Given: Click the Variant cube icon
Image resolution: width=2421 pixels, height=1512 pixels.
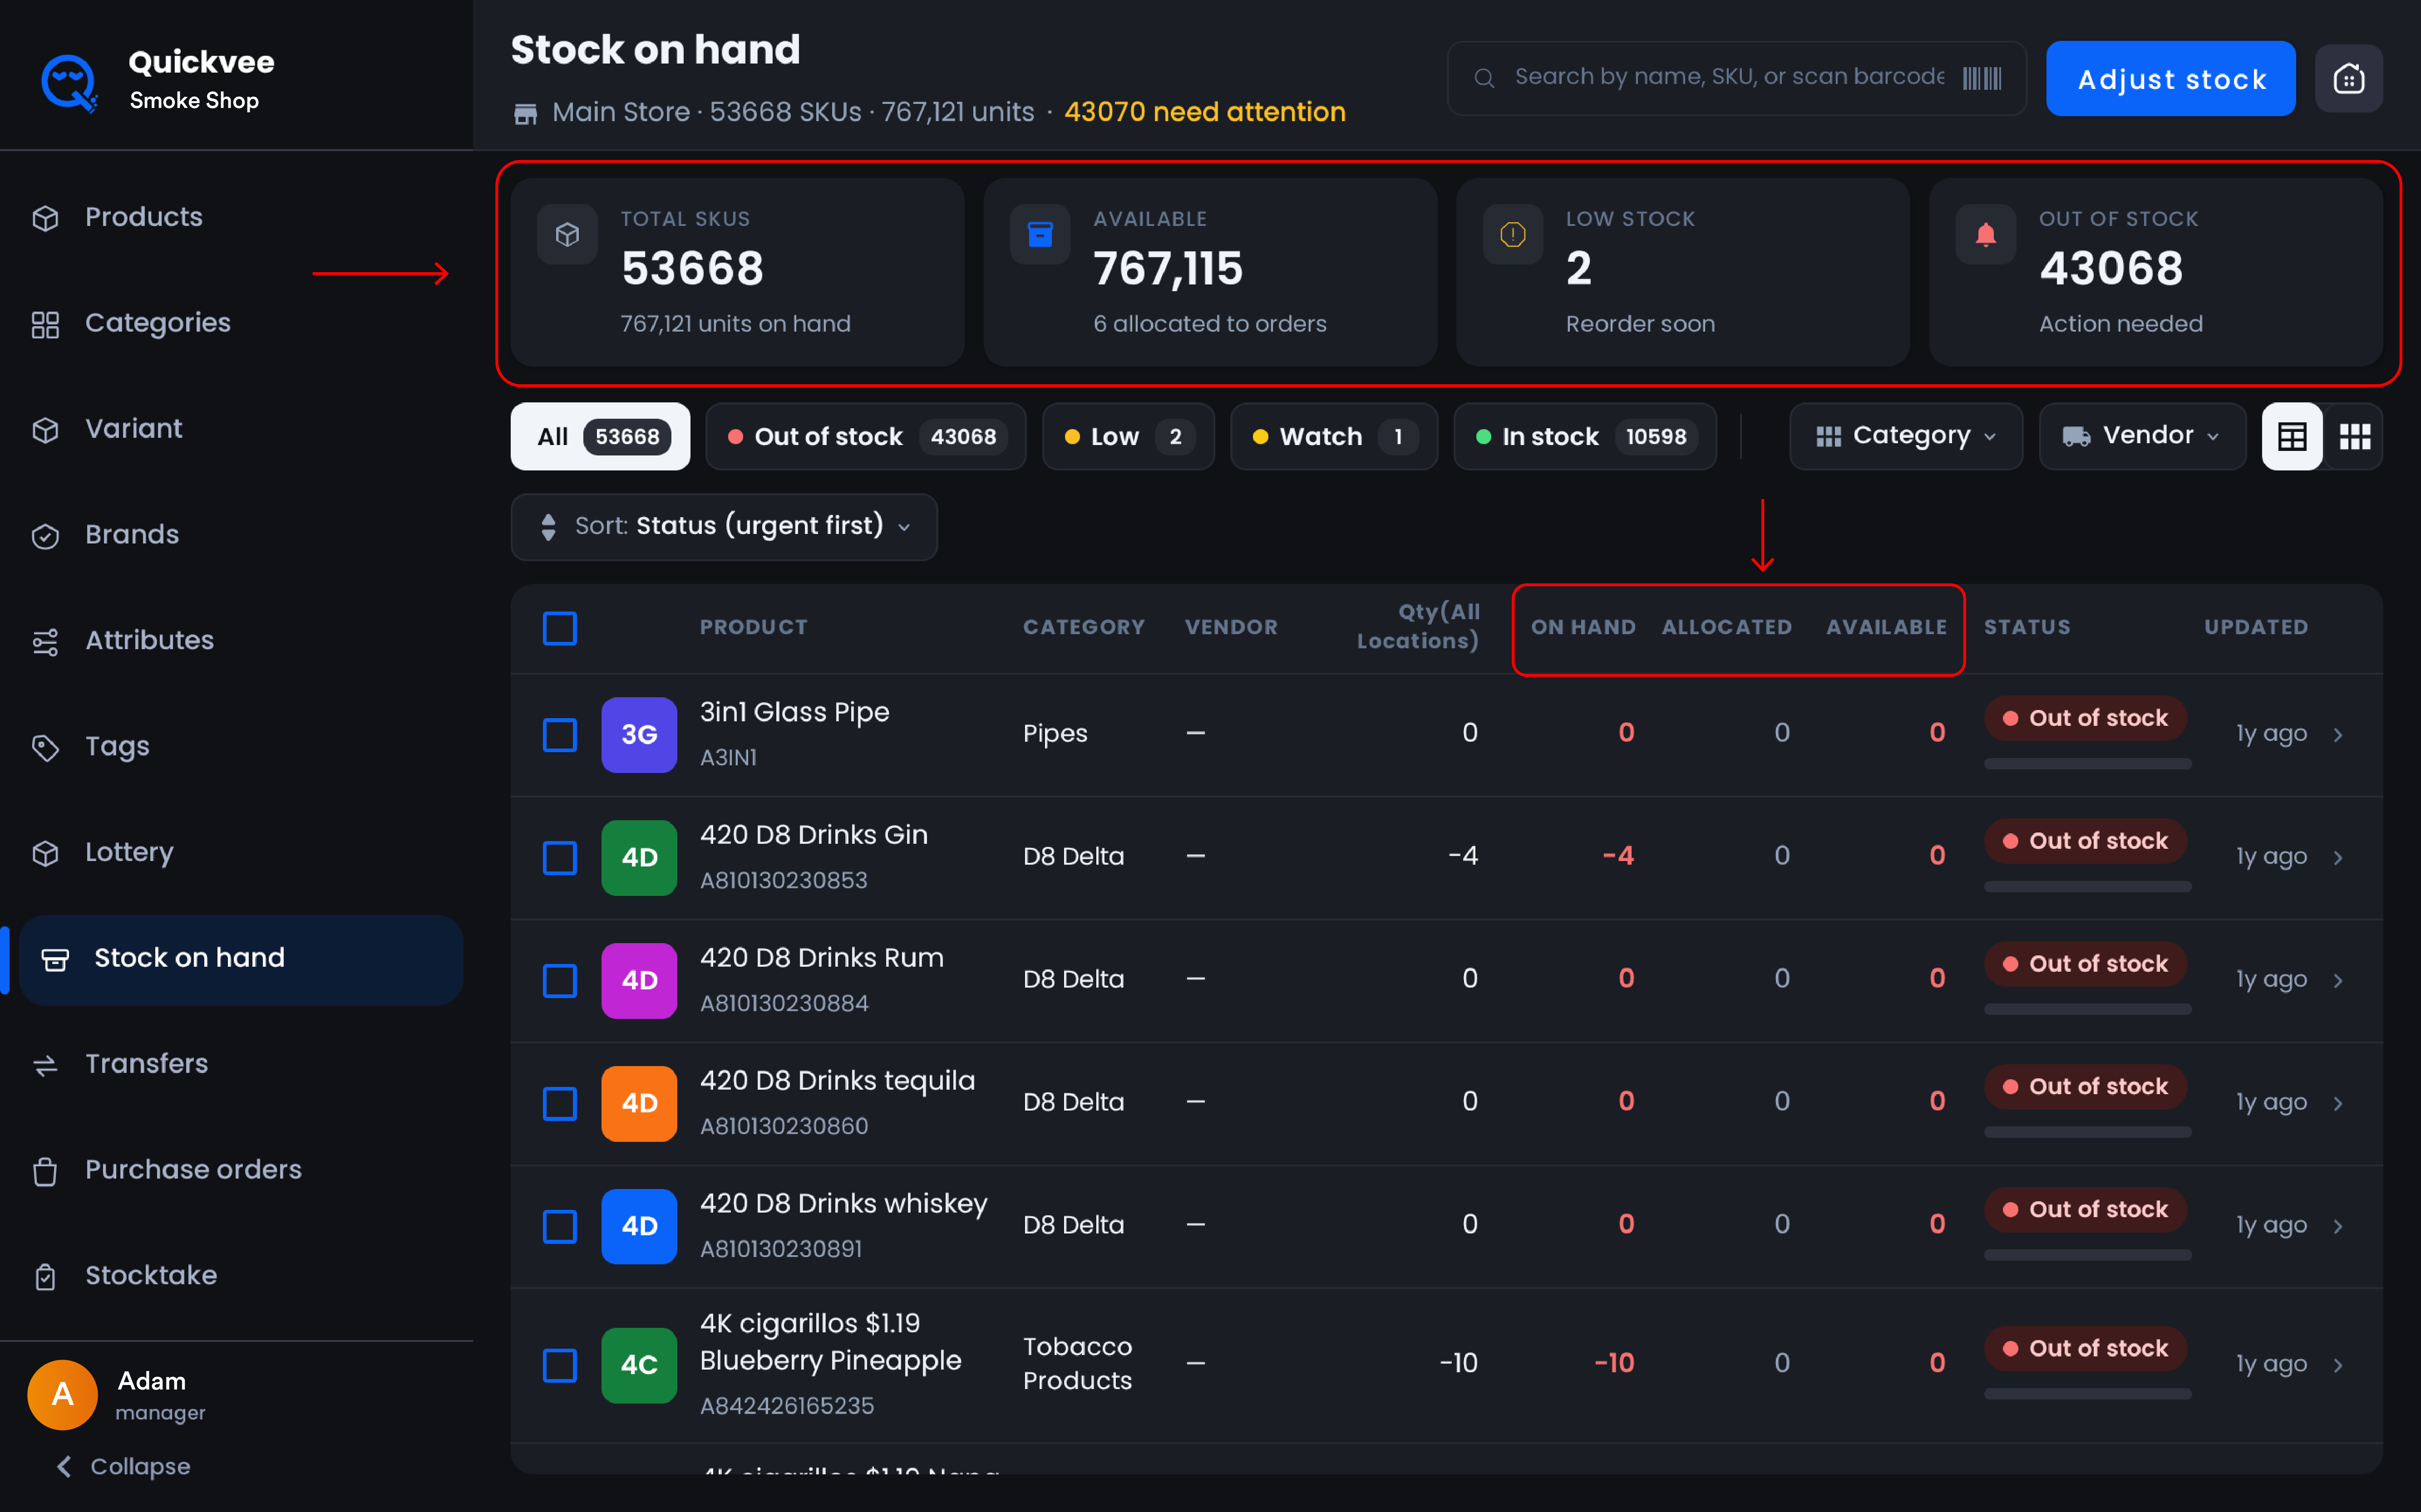Looking at the screenshot, I should click(x=46, y=430).
